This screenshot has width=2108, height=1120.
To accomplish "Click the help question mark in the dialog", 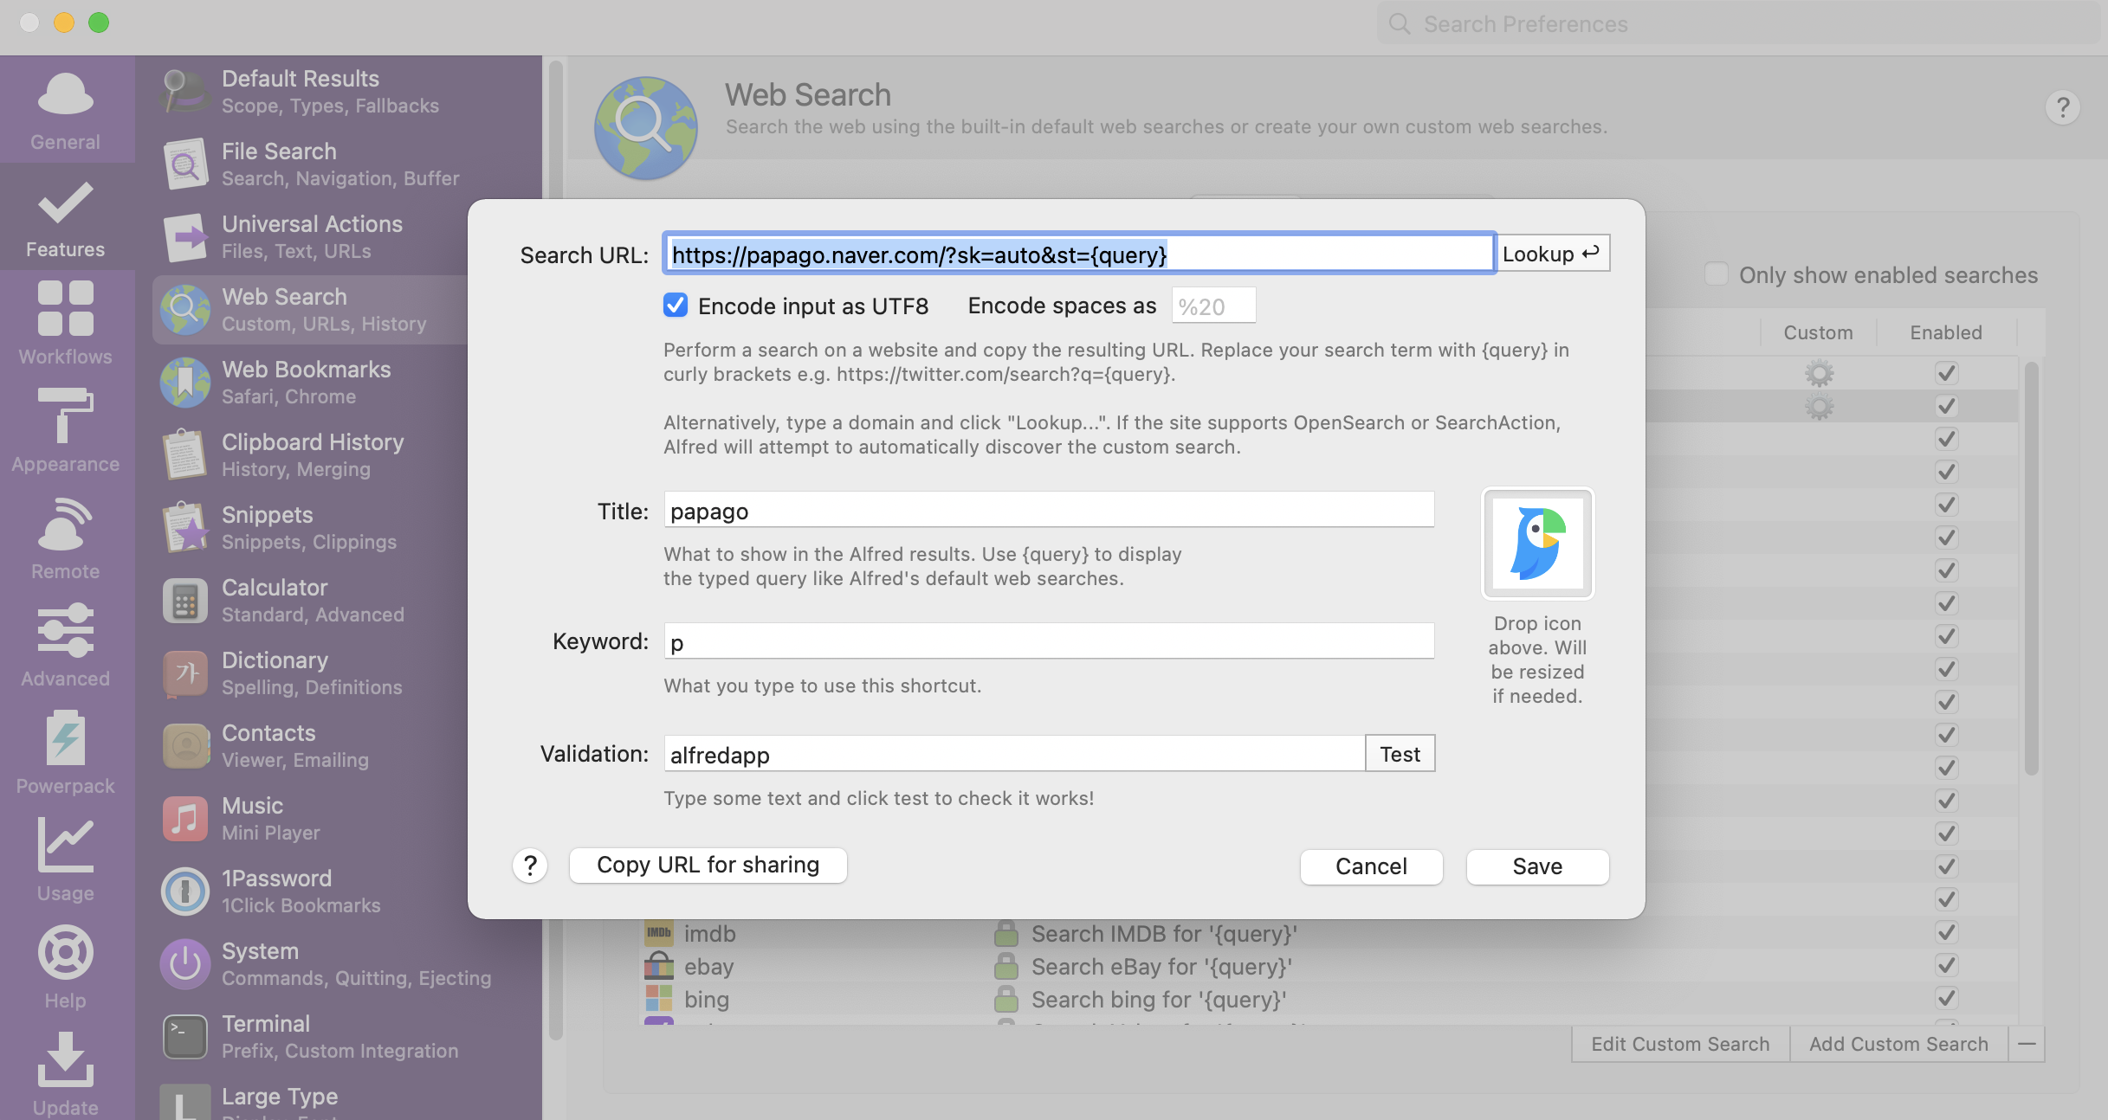I will pyautogui.click(x=530, y=866).
